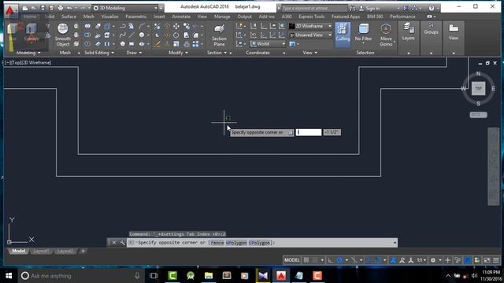
Task: Toggle the grid display in status bar
Action: pyautogui.click(x=306, y=260)
